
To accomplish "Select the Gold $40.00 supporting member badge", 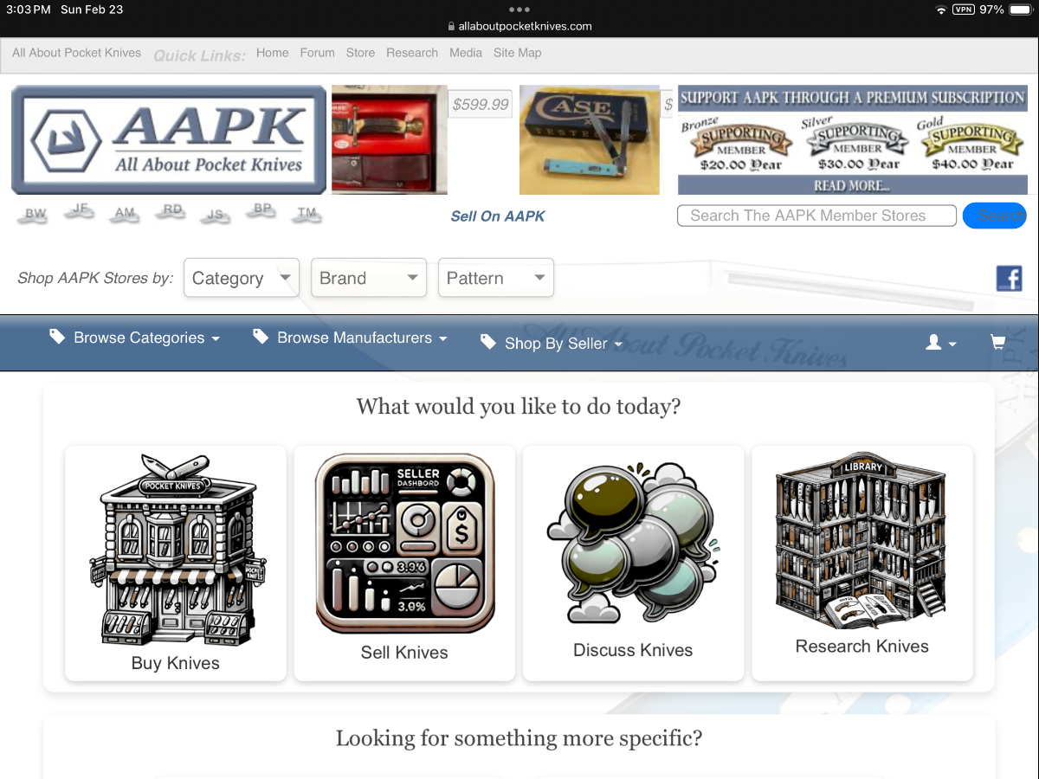I will tap(971, 145).
